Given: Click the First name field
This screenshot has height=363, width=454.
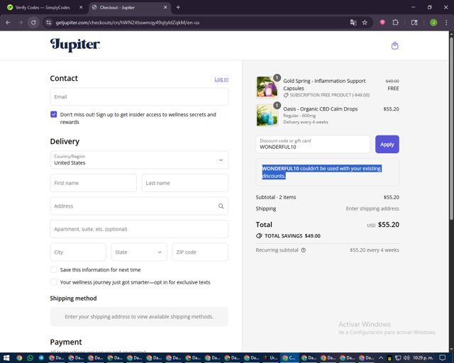Looking at the screenshot, I should pyautogui.click(x=93, y=183).
